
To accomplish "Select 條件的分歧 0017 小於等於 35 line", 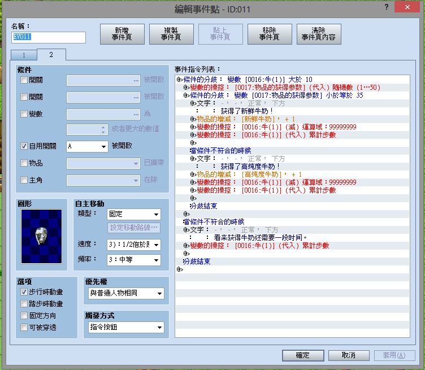I will point(292,95).
